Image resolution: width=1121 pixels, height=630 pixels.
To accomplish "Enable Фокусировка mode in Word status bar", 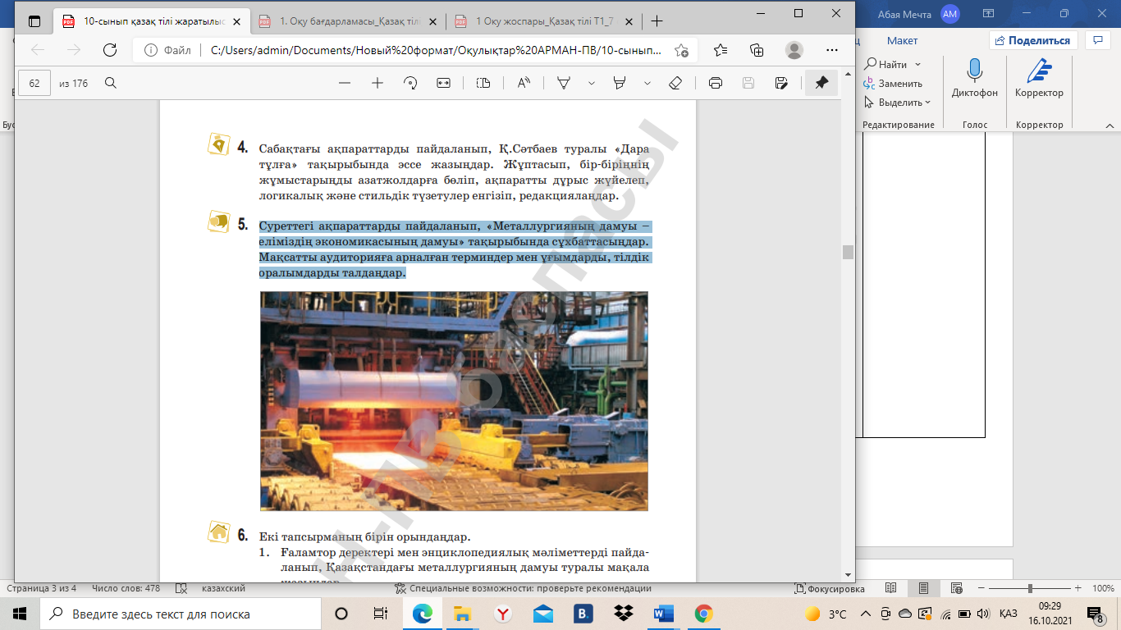I will (x=830, y=588).
